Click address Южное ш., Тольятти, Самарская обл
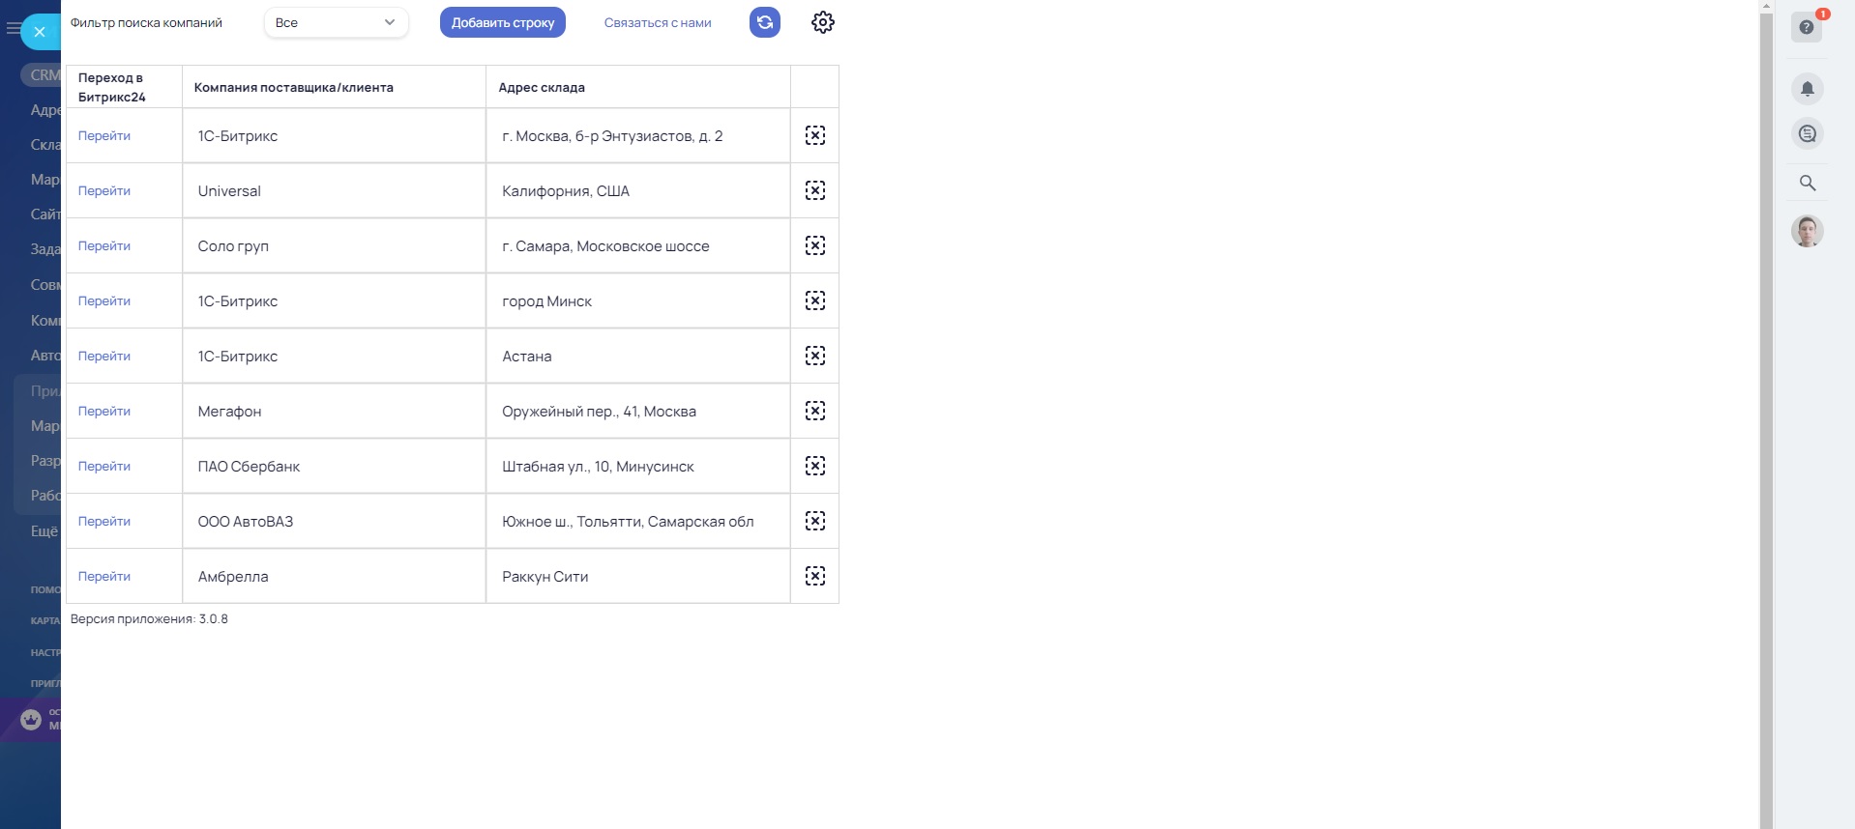The width and height of the screenshot is (1855, 829). (638, 521)
